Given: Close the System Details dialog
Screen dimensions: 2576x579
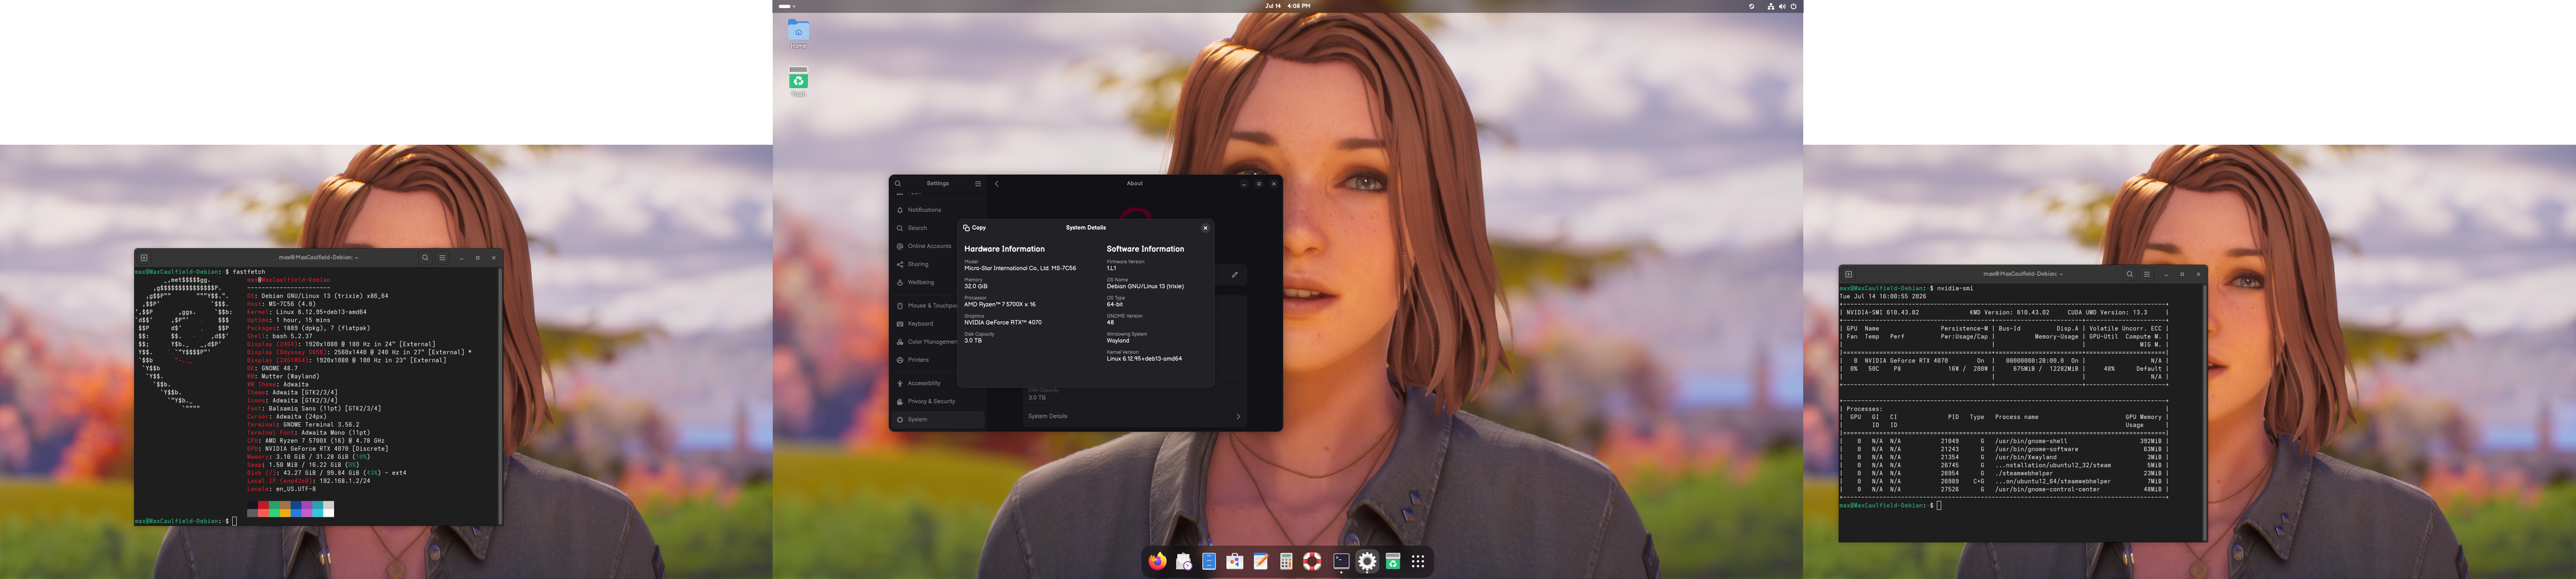Looking at the screenshot, I should [x=1205, y=228].
